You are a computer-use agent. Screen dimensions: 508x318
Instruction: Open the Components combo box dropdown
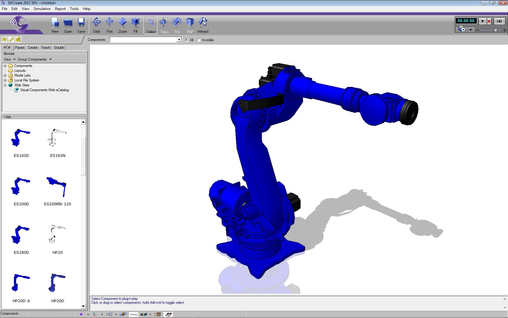[179, 40]
